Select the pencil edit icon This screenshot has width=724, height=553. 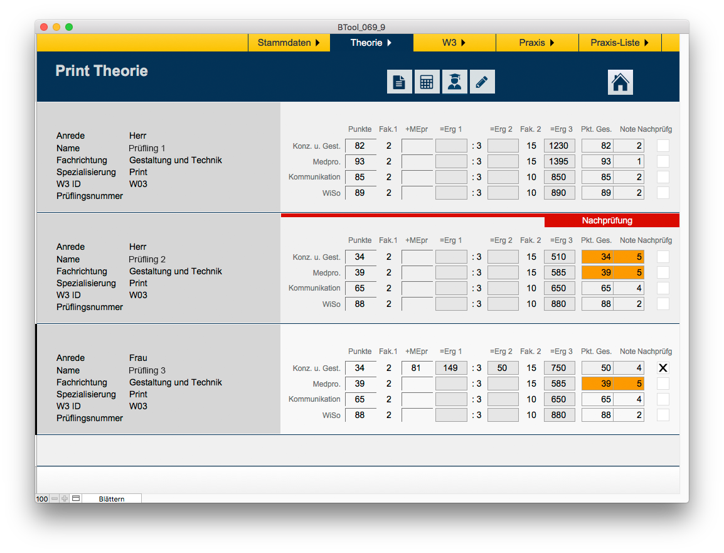pos(482,82)
